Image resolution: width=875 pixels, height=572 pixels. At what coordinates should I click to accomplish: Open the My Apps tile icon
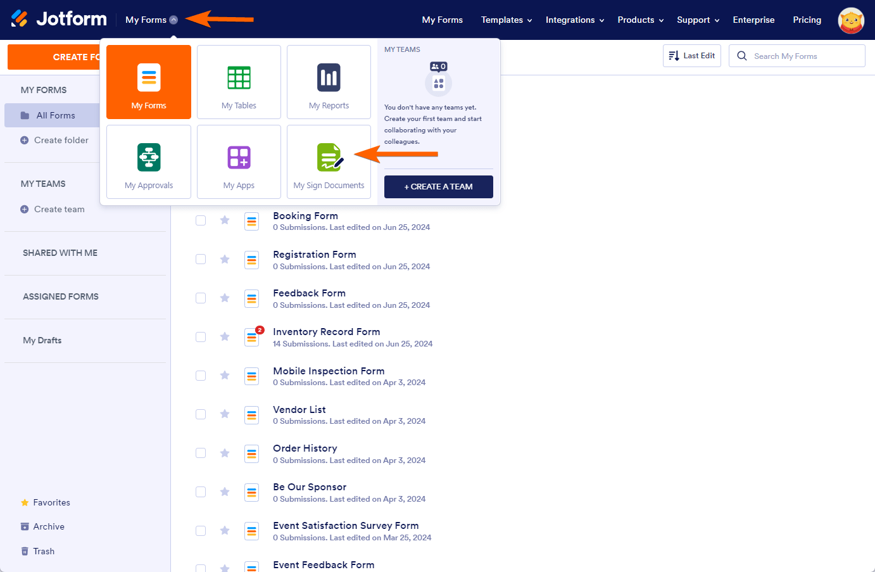(239, 158)
